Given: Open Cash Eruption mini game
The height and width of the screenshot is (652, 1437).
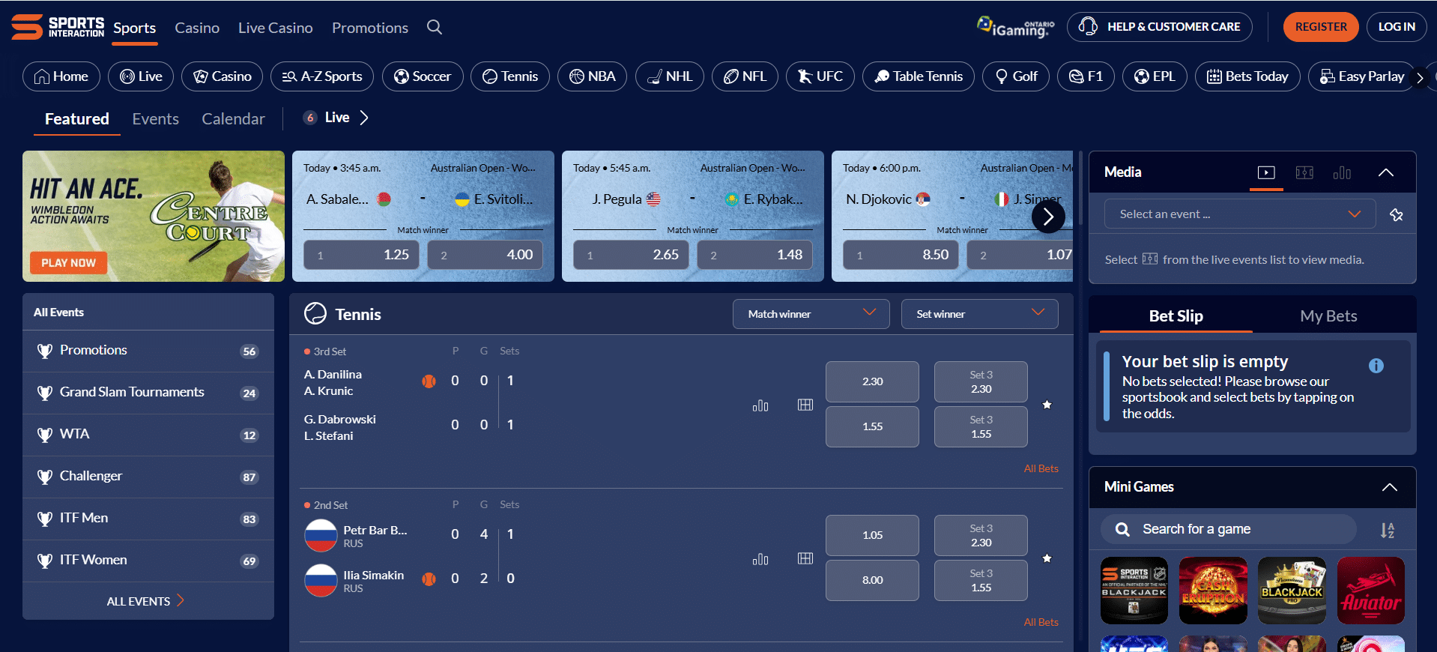Looking at the screenshot, I should 1213,591.
